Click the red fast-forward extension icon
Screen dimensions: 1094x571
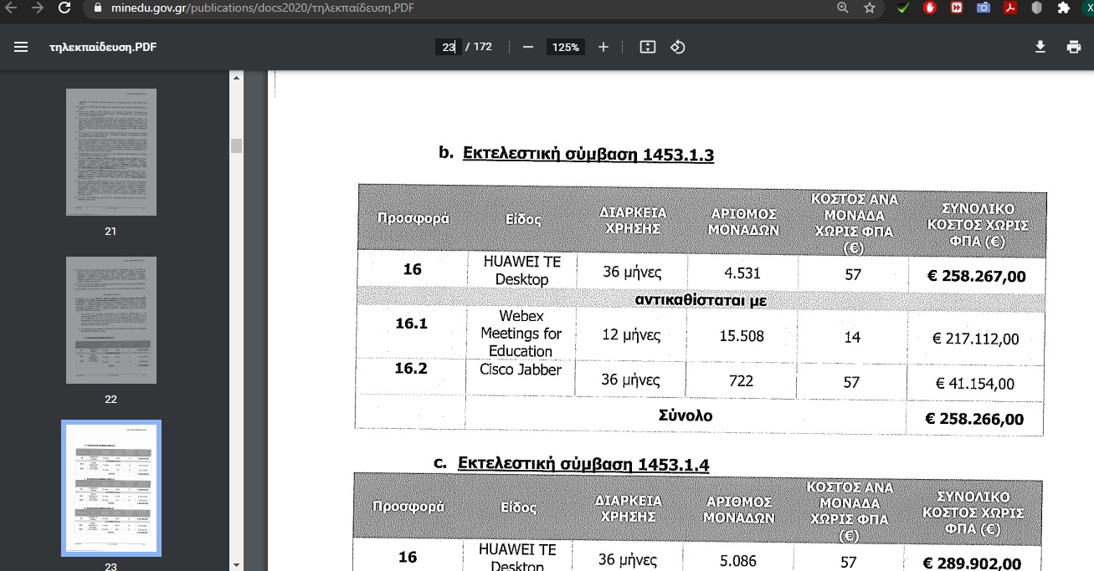pos(956,8)
